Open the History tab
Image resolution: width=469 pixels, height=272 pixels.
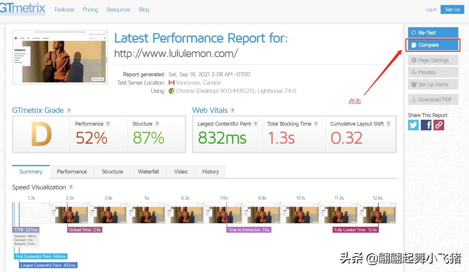click(x=210, y=172)
